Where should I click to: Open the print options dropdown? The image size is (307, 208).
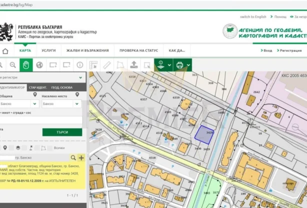click(x=187, y=65)
